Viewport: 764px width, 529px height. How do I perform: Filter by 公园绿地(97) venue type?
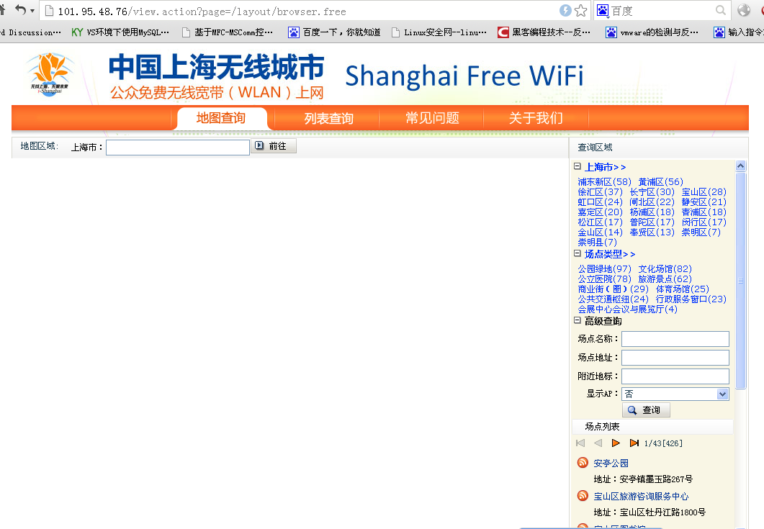604,269
